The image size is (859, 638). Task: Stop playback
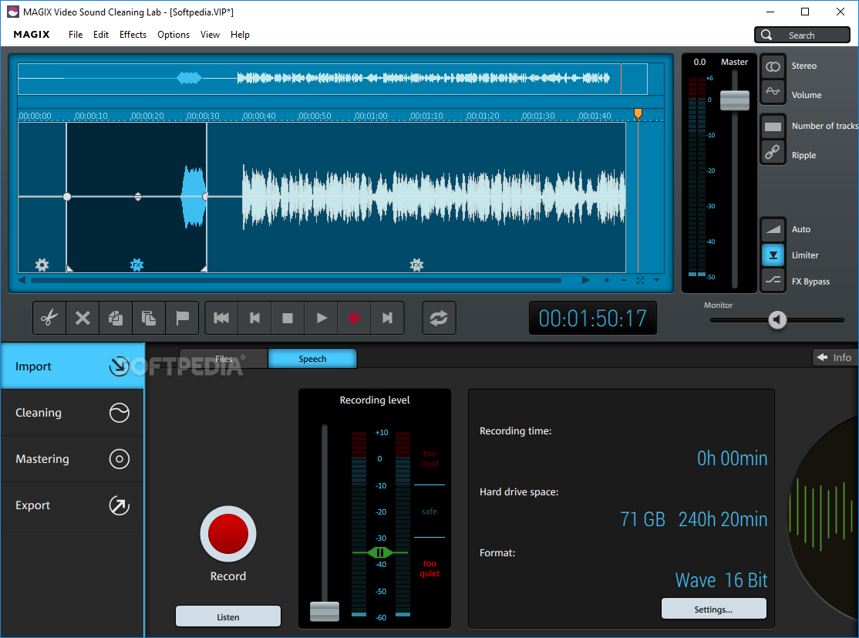click(x=288, y=318)
